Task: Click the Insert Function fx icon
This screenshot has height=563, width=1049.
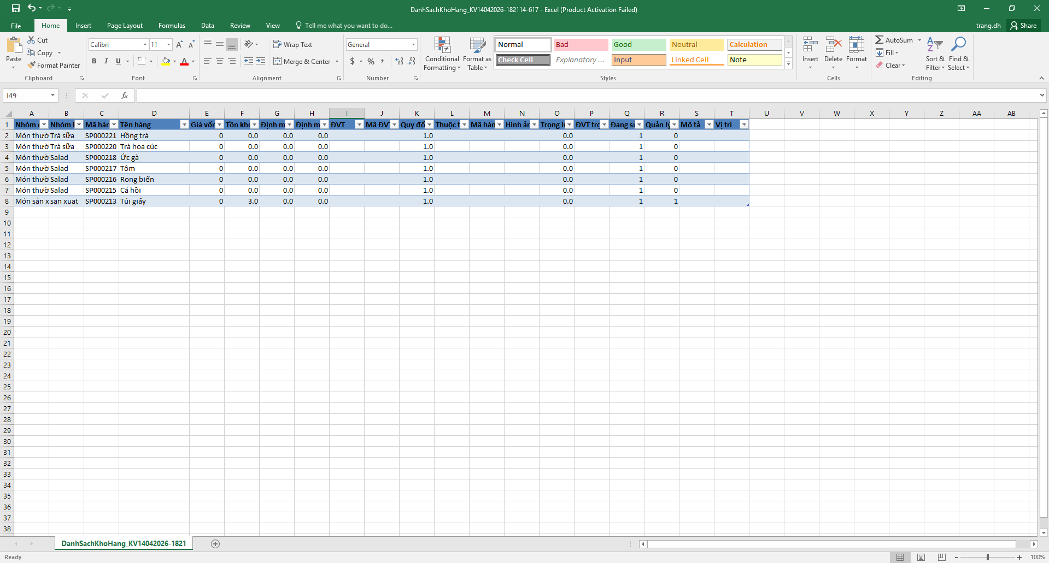Action: (125, 96)
